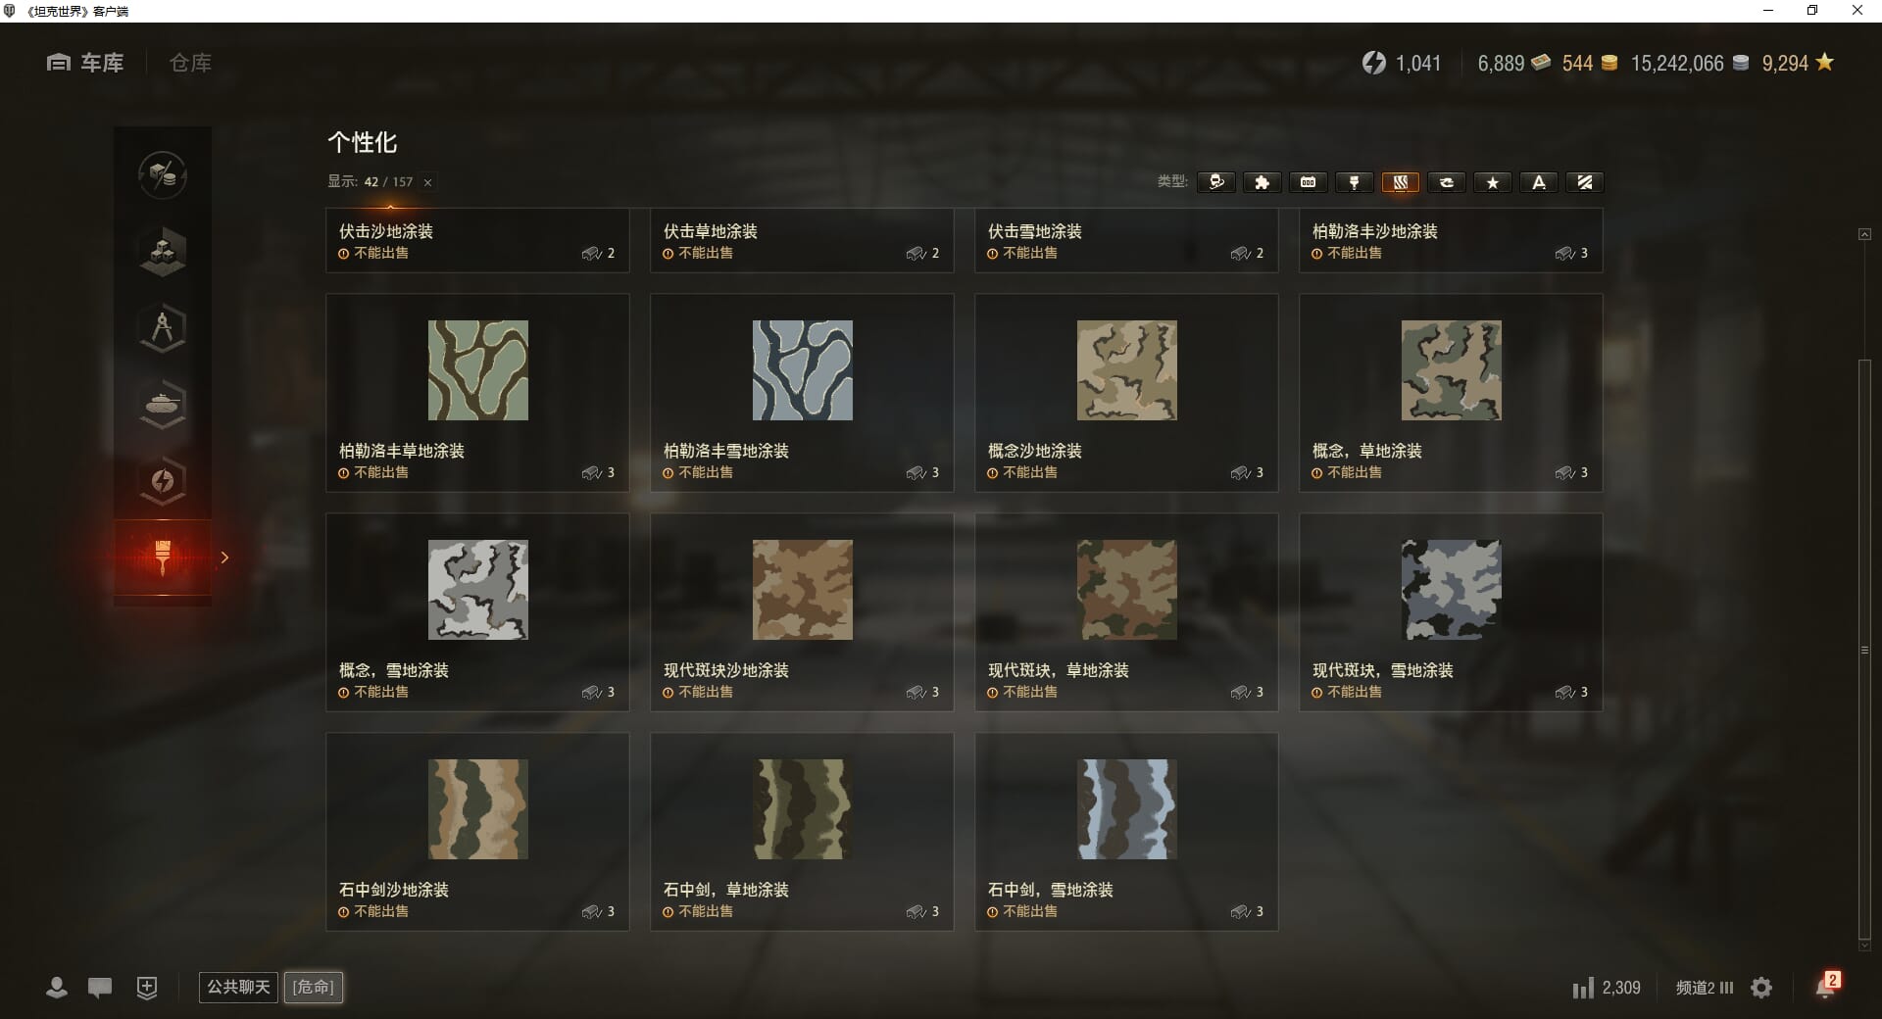Select the lightning reserves sidebar category
Image resolution: width=1882 pixels, height=1019 pixels.
pos(163,480)
